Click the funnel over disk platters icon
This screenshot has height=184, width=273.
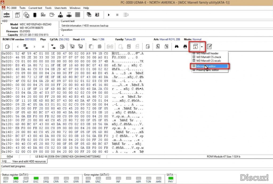pyautogui.click(x=69, y=15)
